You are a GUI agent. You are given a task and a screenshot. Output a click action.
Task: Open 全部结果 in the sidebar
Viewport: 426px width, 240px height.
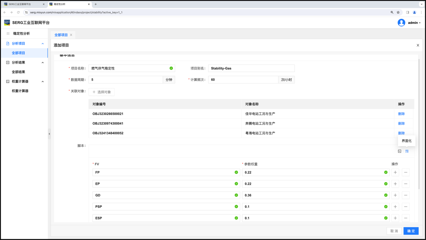19,72
